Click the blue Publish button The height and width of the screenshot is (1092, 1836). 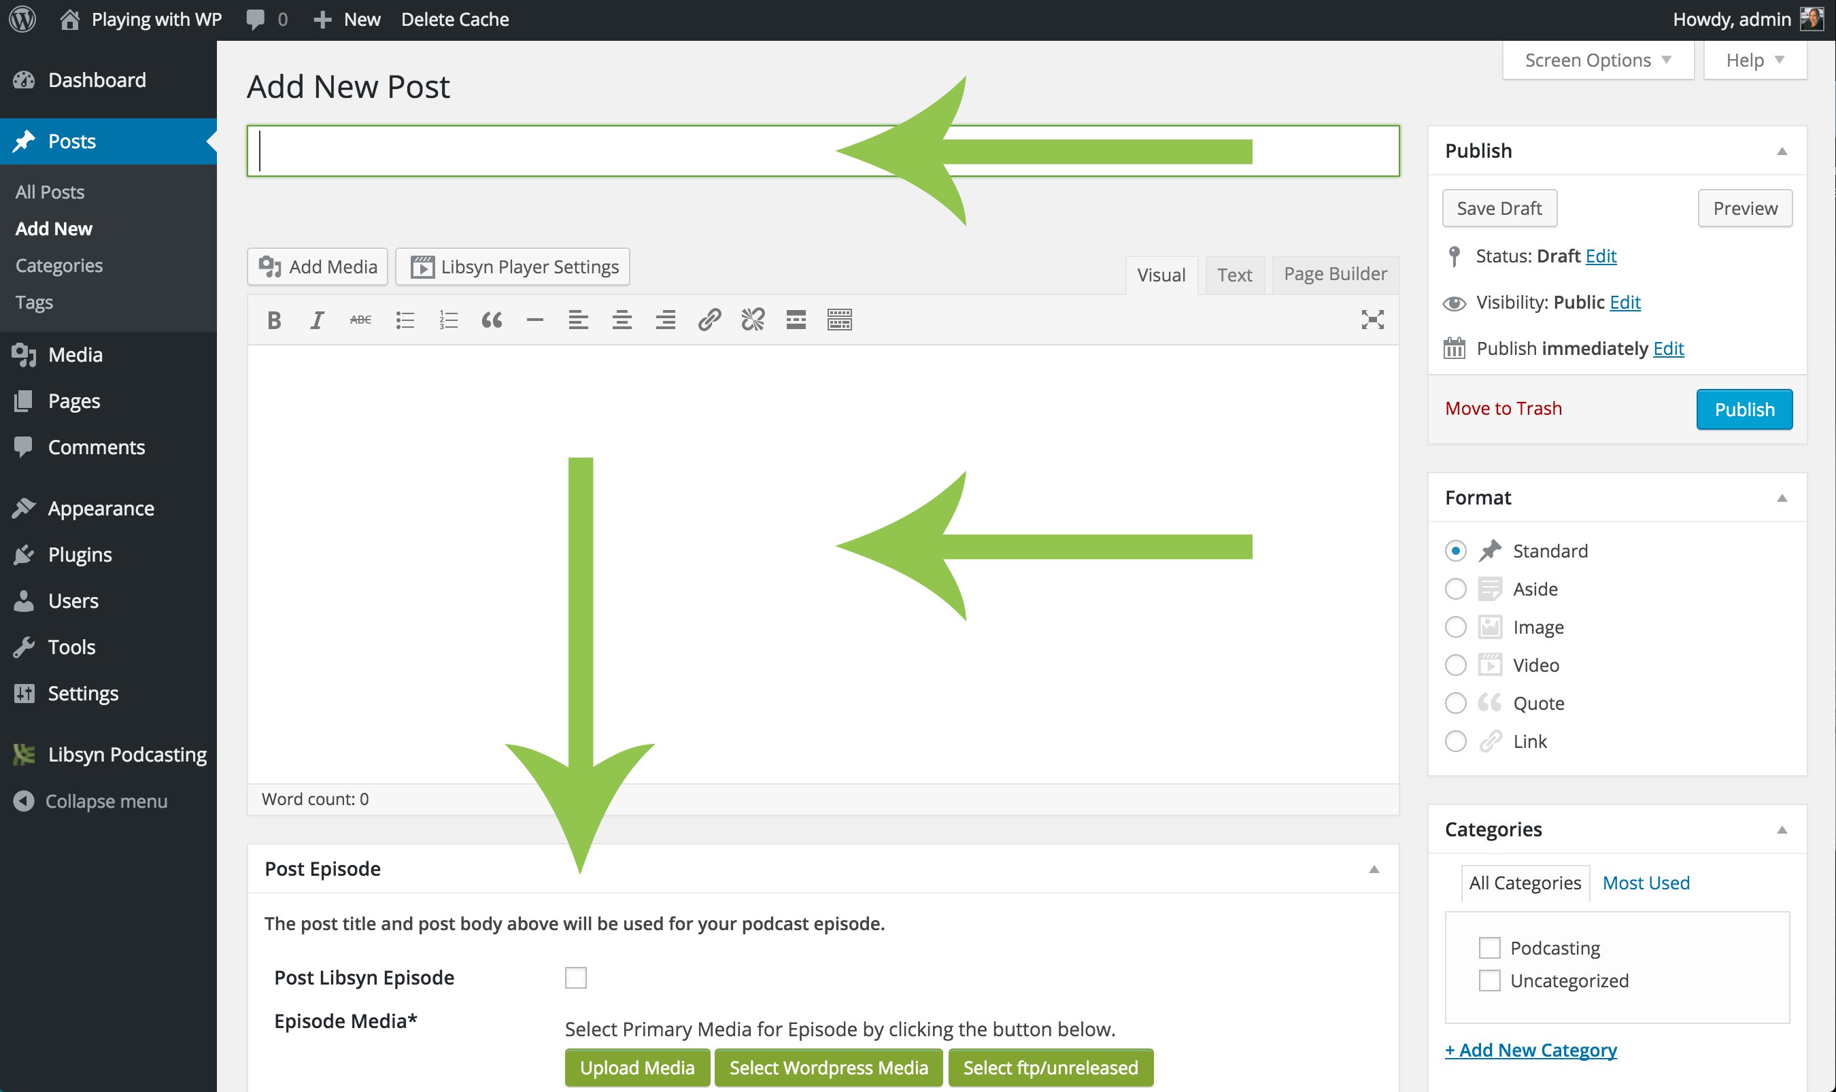(x=1744, y=409)
